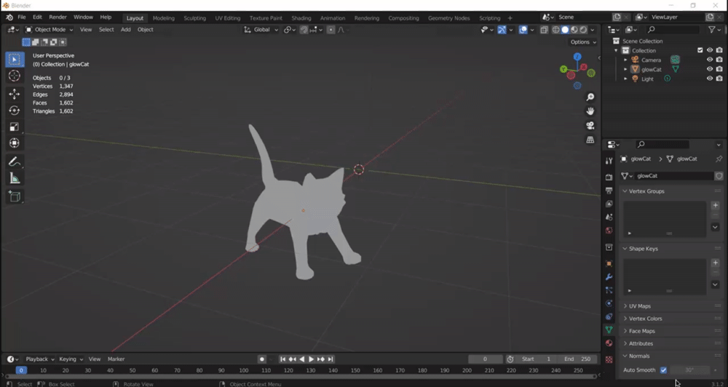Expand Face Maps panel

[x=672, y=331]
